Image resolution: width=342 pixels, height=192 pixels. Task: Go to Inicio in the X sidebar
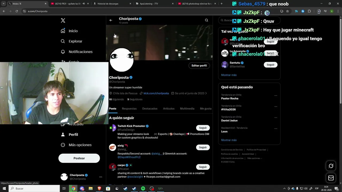click(69, 31)
